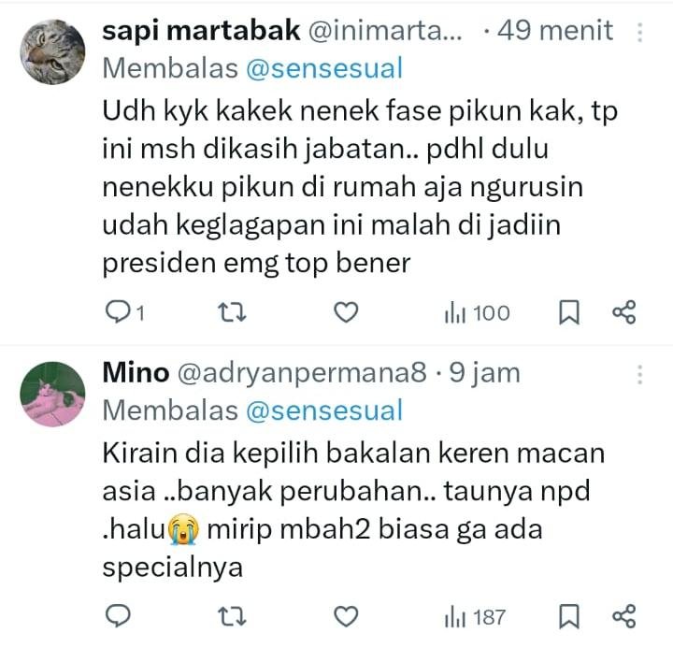The height and width of the screenshot is (648, 673).
Task: Bookmark sapi martabak's tweet
Action: tap(567, 312)
